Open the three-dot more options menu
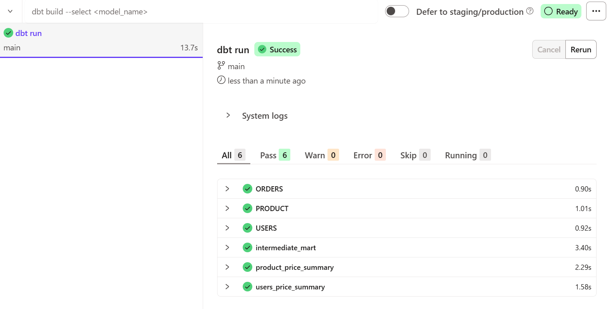The image size is (609, 309). coord(596,11)
